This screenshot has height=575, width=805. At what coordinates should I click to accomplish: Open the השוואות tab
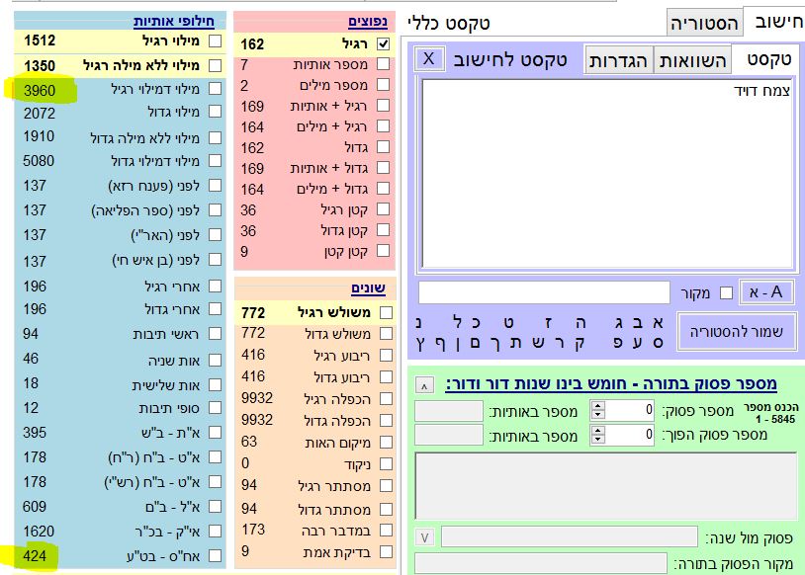point(693,61)
